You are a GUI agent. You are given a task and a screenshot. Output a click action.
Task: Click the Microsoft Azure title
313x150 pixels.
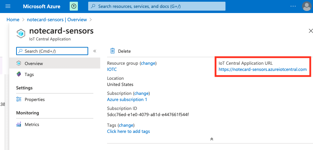tap(42, 7)
